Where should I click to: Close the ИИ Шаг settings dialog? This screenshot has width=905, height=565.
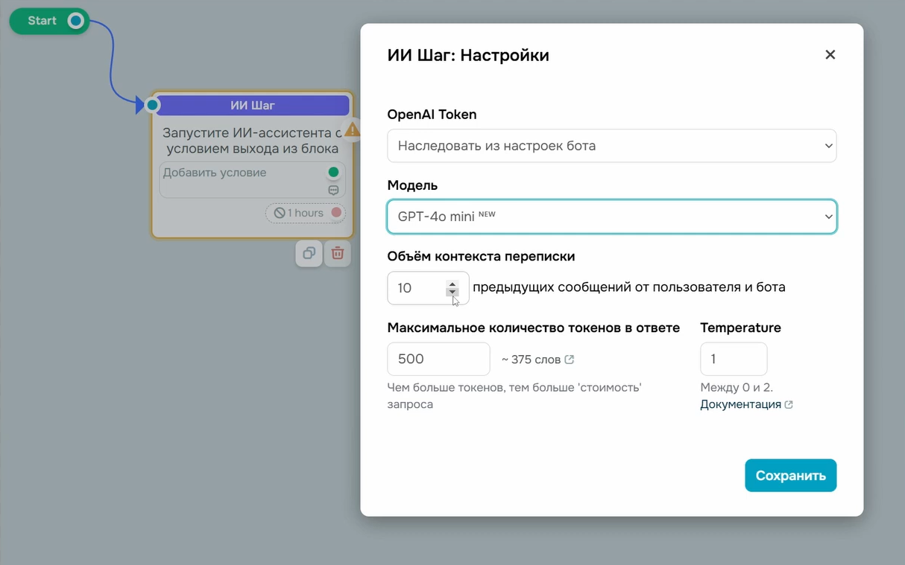[830, 54]
